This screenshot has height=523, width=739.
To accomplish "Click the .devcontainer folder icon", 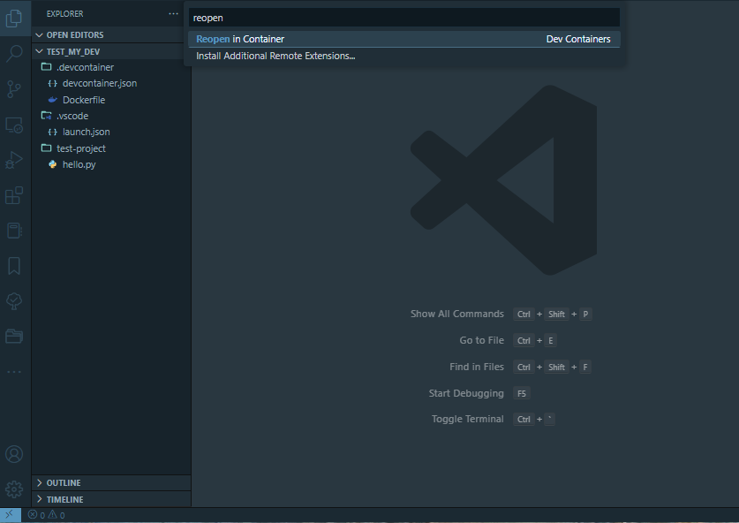I will coord(46,67).
